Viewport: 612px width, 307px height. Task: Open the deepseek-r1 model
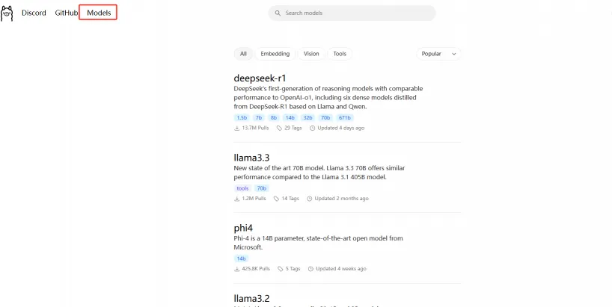coord(260,78)
